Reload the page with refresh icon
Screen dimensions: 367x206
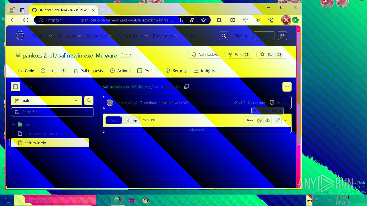26,20
